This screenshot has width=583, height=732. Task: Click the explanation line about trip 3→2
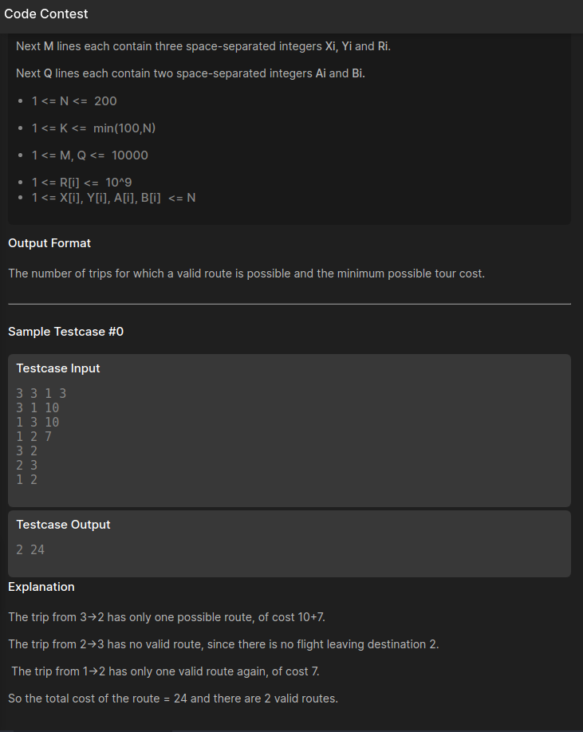167,617
